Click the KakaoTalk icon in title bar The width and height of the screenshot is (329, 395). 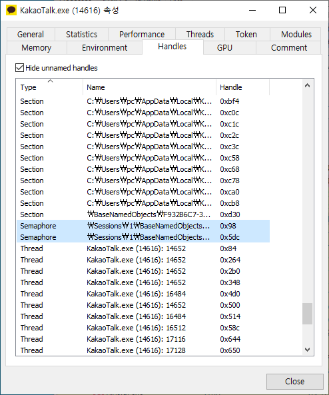(11, 11)
